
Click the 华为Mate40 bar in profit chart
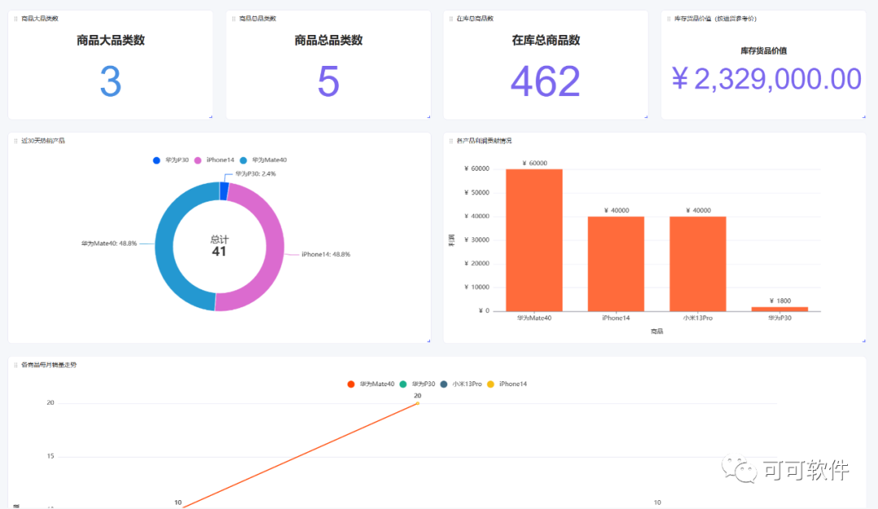coord(534,240)
